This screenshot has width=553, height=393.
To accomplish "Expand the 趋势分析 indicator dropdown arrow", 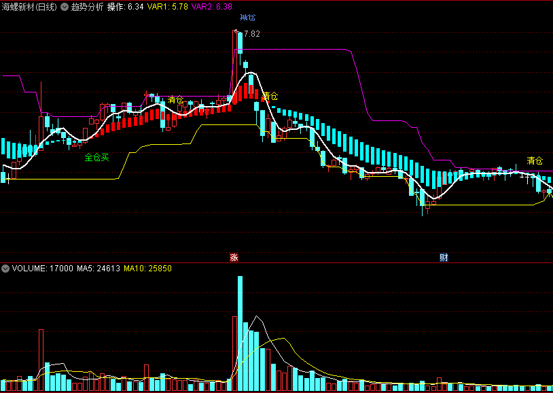I will point(64,7).
